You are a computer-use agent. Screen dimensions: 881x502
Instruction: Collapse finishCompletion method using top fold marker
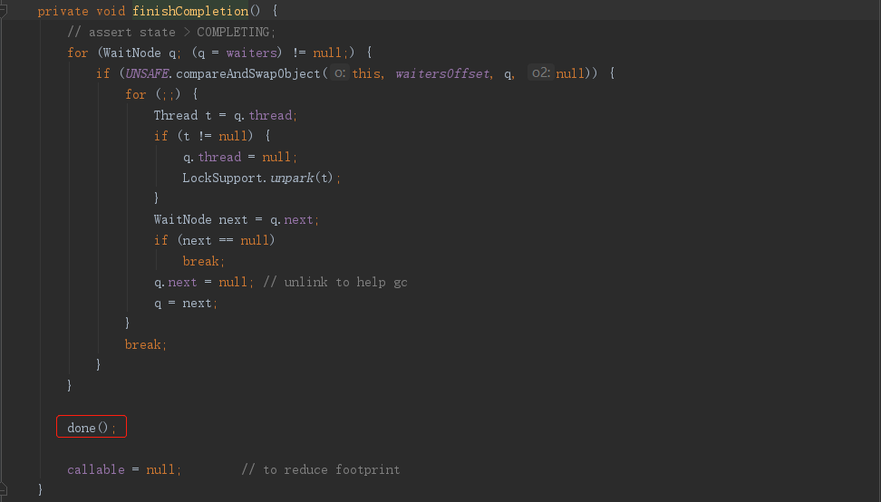(3, 10)
